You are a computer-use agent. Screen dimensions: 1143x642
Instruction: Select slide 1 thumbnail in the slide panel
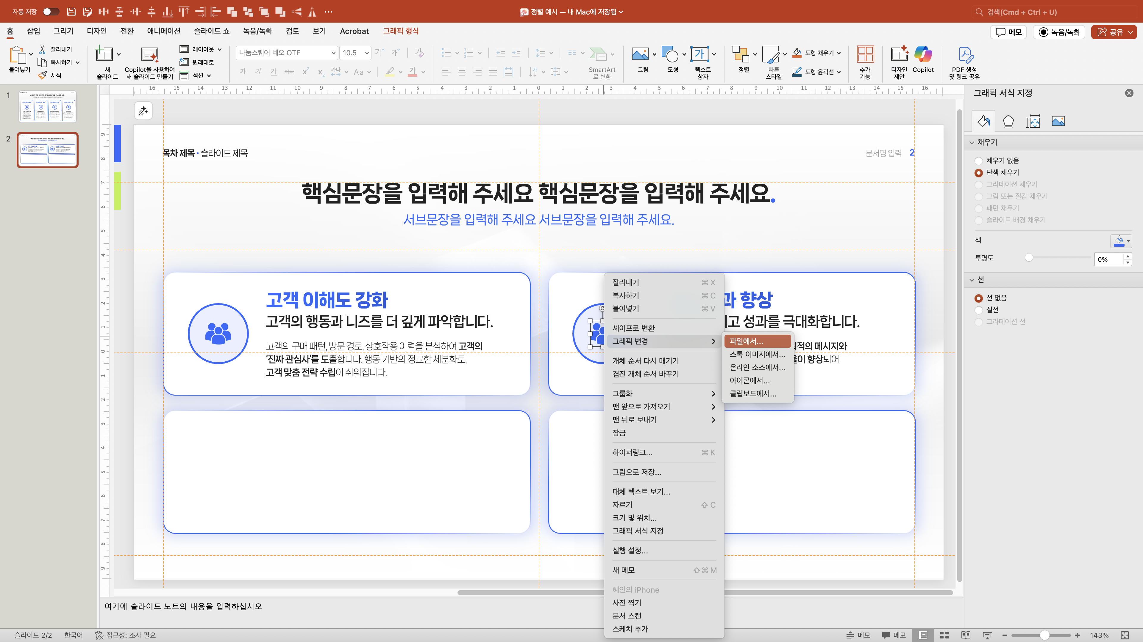tap(48, 106)
